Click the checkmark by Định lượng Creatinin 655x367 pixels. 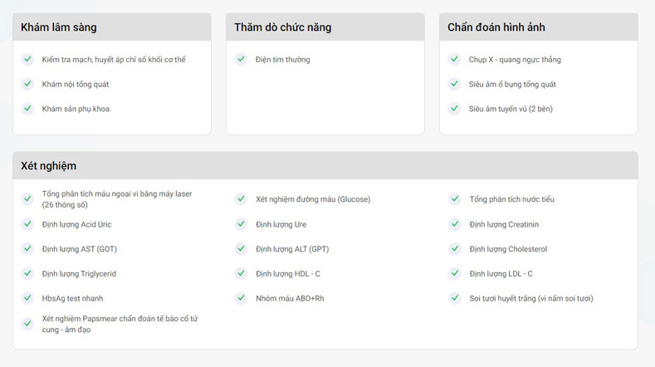coord(454,224)
